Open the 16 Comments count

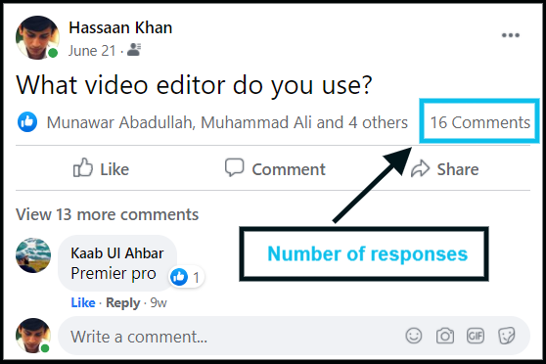tap(480, 122)
